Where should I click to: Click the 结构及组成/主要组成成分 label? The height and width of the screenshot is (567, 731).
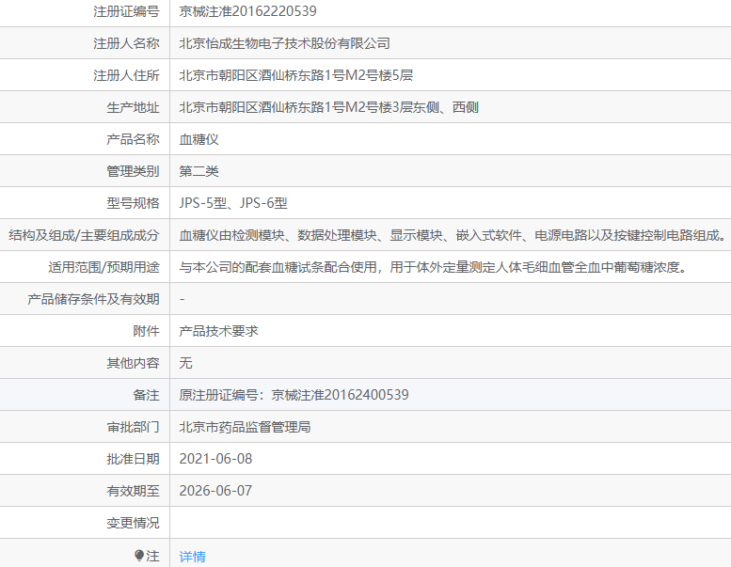(x=84, y=235)
